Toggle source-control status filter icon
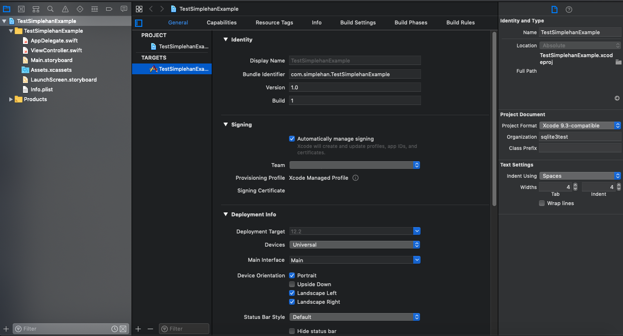Image resolution: width=623 pixels, height=336 pixels. (123, 329)
